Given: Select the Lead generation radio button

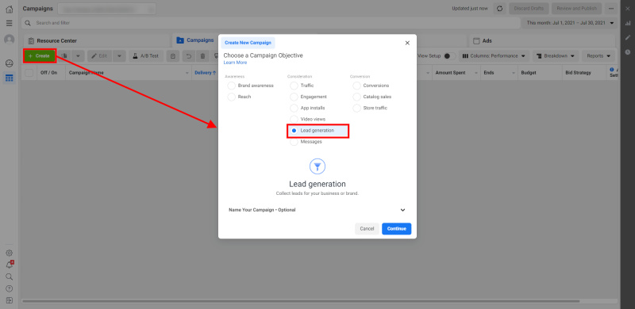Looking at the screenshot, I should (x=294, y=131).
